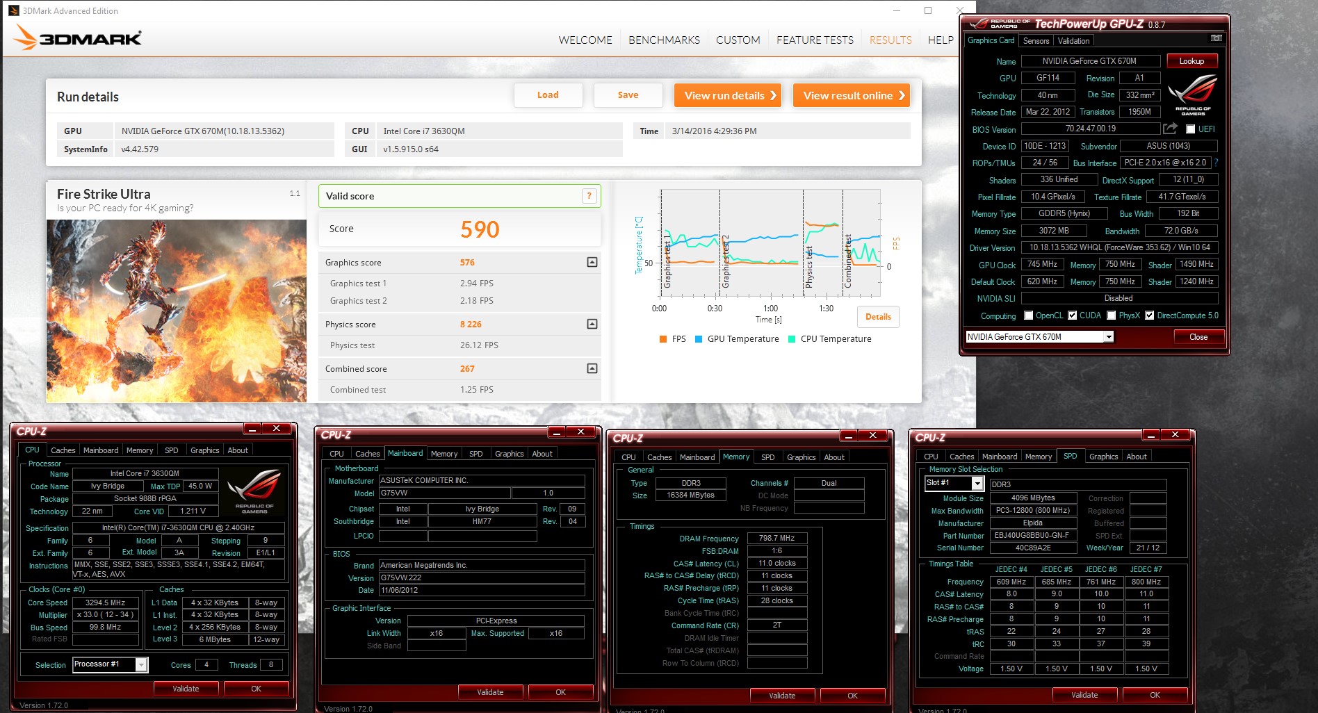Click the GPU-Z BIOS save/share icon
The height and width of the screenshot is (713, 1318).
pyautogui.click(x=1171, y=129)
